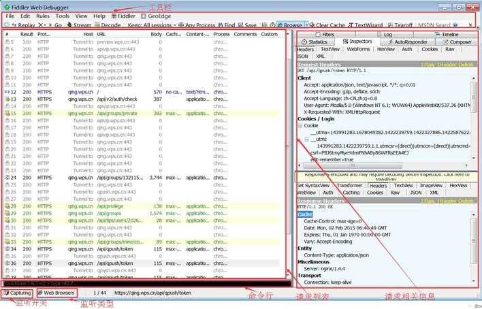The height and width of the screenshot is (309, 482).
Task: Select request Cookies inspector tab
Action: pos(430,49)
